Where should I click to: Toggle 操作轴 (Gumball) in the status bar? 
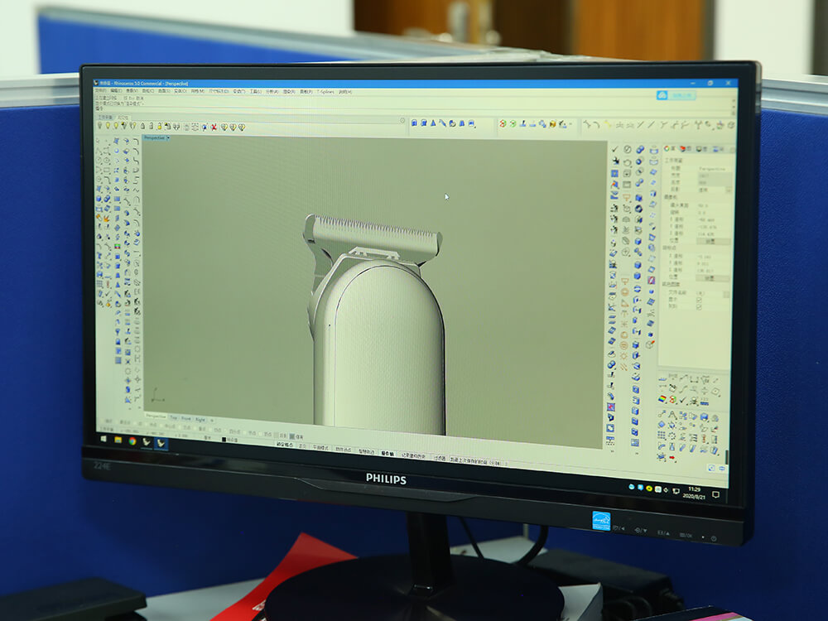pyautogui.click(x=388, y=454)
